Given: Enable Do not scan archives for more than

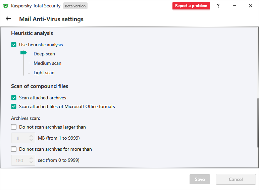Looking at the screenshot, I should point(14,149).
